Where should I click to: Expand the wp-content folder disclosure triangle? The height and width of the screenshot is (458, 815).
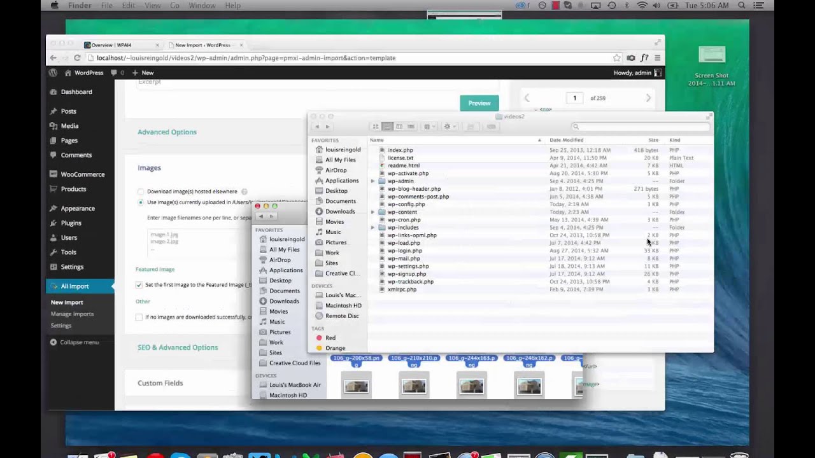372,212
